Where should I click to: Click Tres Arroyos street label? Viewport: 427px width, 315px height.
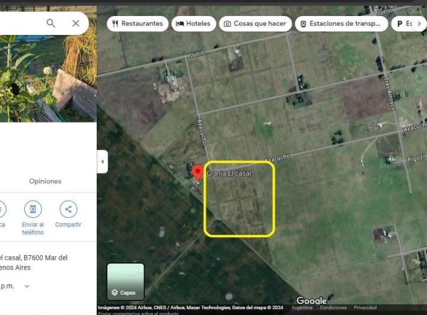click(390, 94)
